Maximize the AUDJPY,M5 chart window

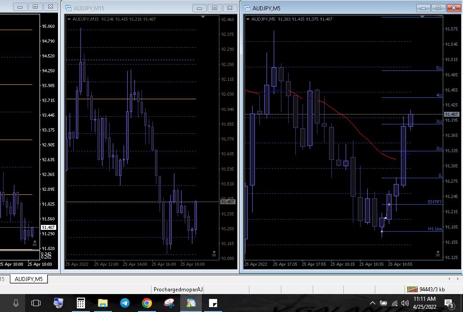tap(438, 8)
